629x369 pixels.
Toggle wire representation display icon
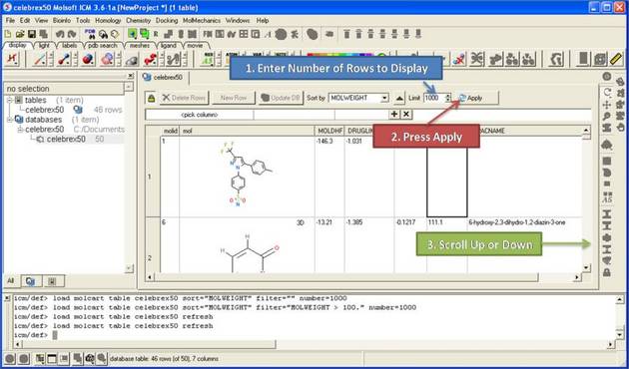tap(39, 59)
